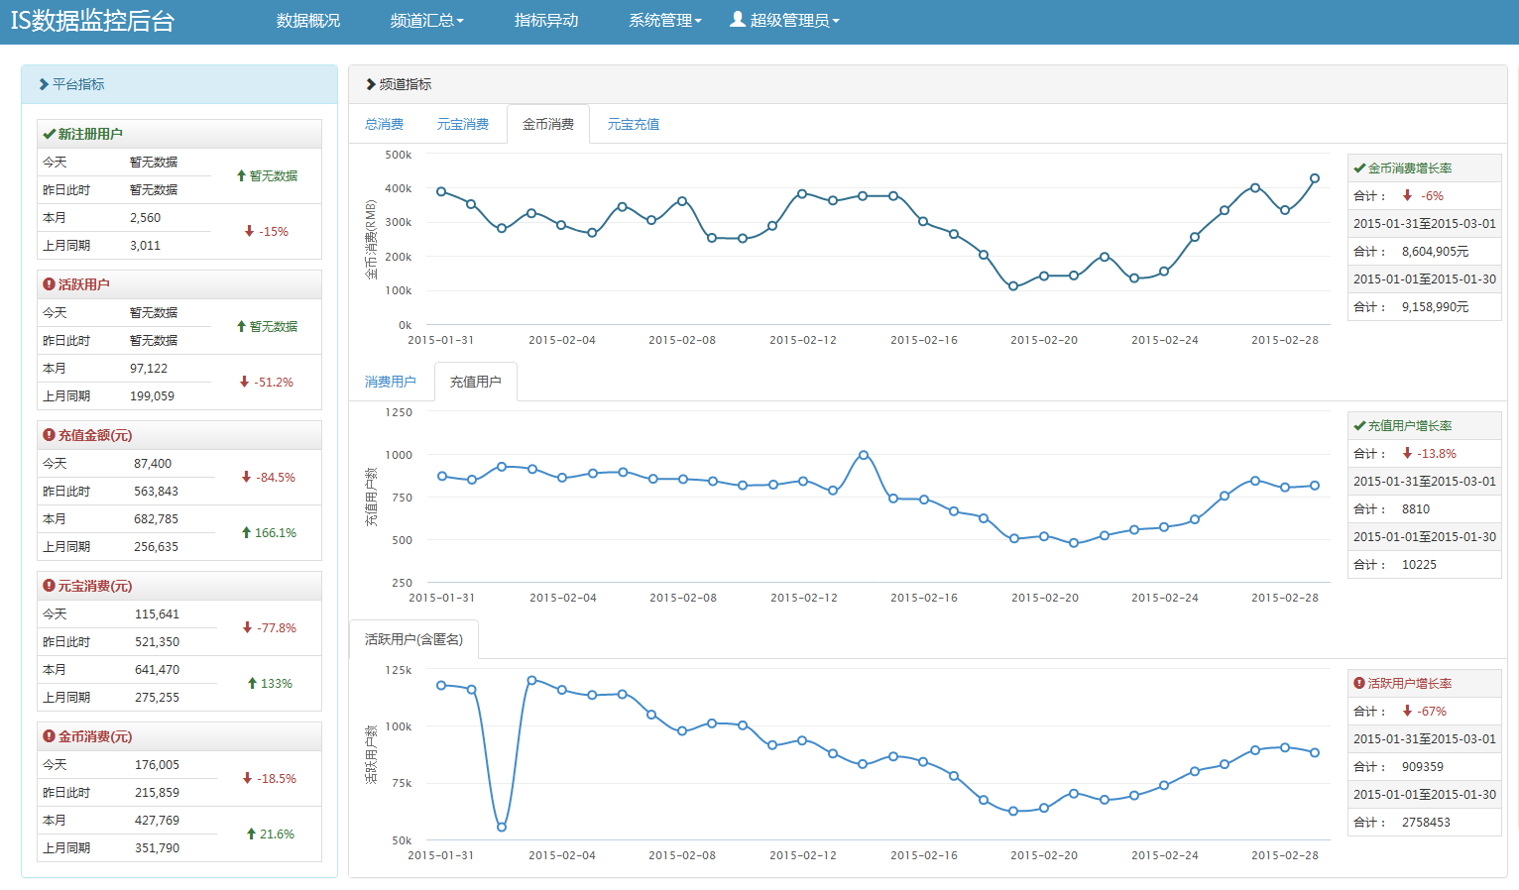Click the 本月 value 2,560
This screenshot has width=1519, height=890.
pos(145,218)
